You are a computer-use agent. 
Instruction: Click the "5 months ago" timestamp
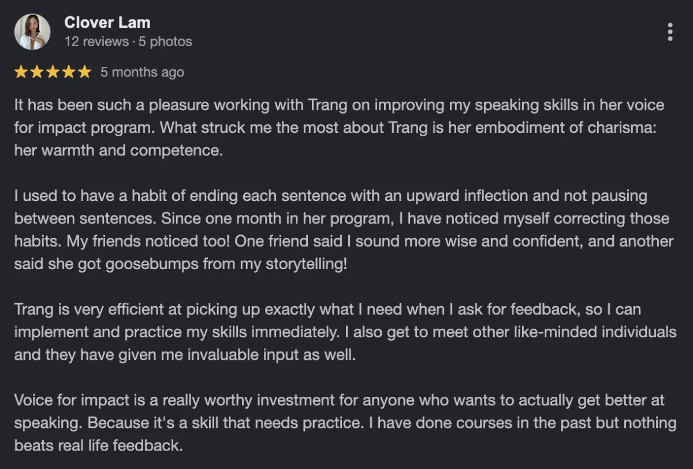tap(142, 72)
